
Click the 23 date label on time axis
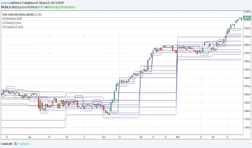(201, 137)
